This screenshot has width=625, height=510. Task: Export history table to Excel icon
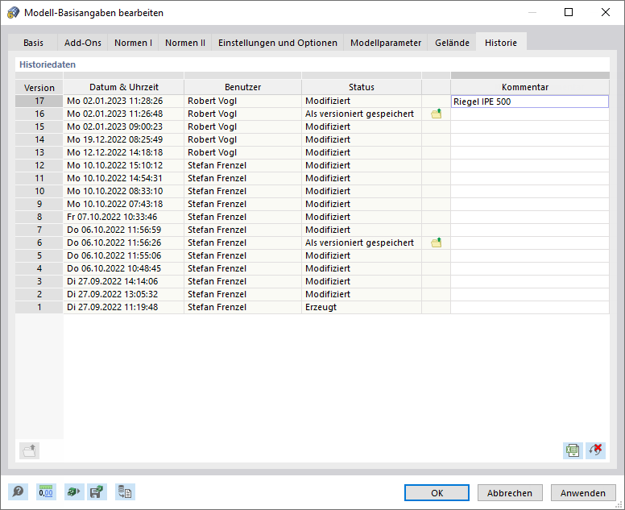(x=573, y=450)
